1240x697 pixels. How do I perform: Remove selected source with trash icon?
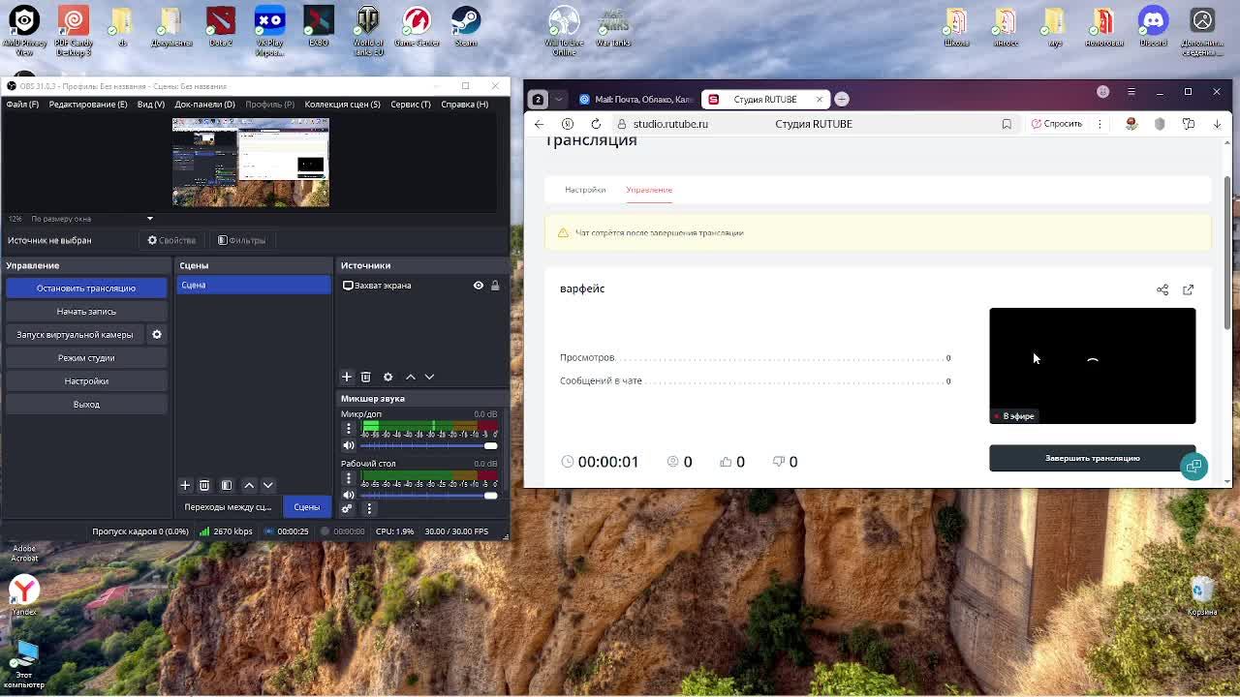click(x=366, y=377)
